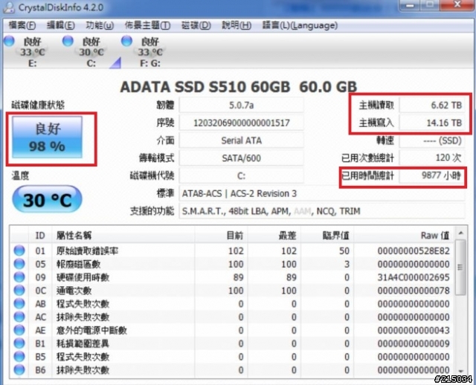Viewport: 476px width, 385px height.
Task: Click the rotation rate value ---- (SSD)
Action: point(431,140)
